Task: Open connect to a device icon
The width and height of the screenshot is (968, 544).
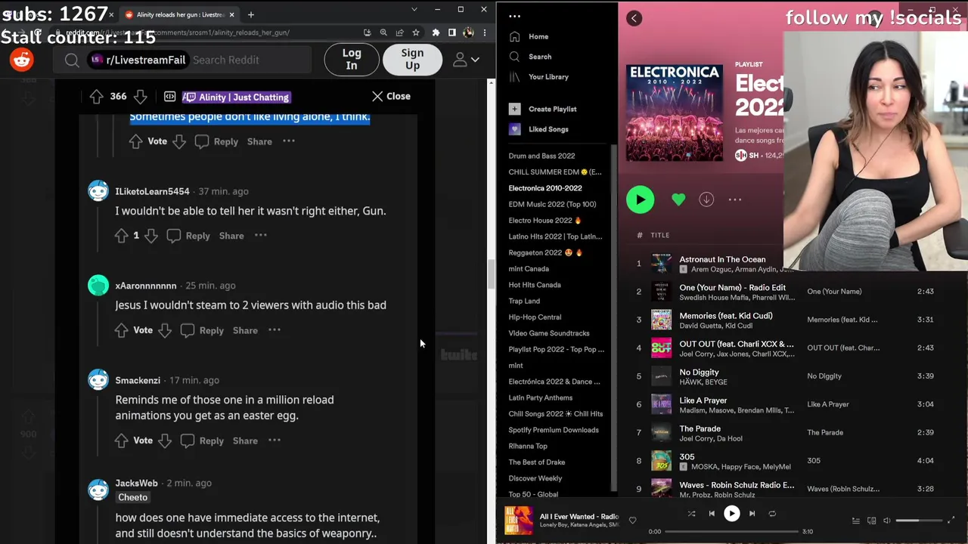Action: pyautogui.click(x=871, y=521)
